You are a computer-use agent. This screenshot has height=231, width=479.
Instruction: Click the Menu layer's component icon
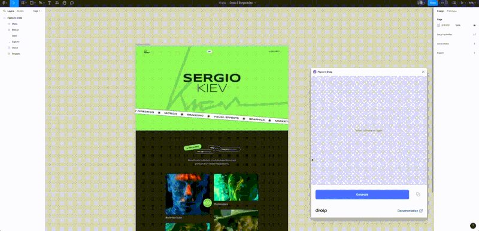click(9, 24)
